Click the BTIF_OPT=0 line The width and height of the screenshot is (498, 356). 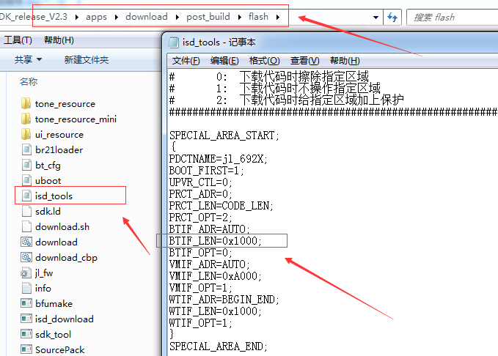(x=201, y=253)
